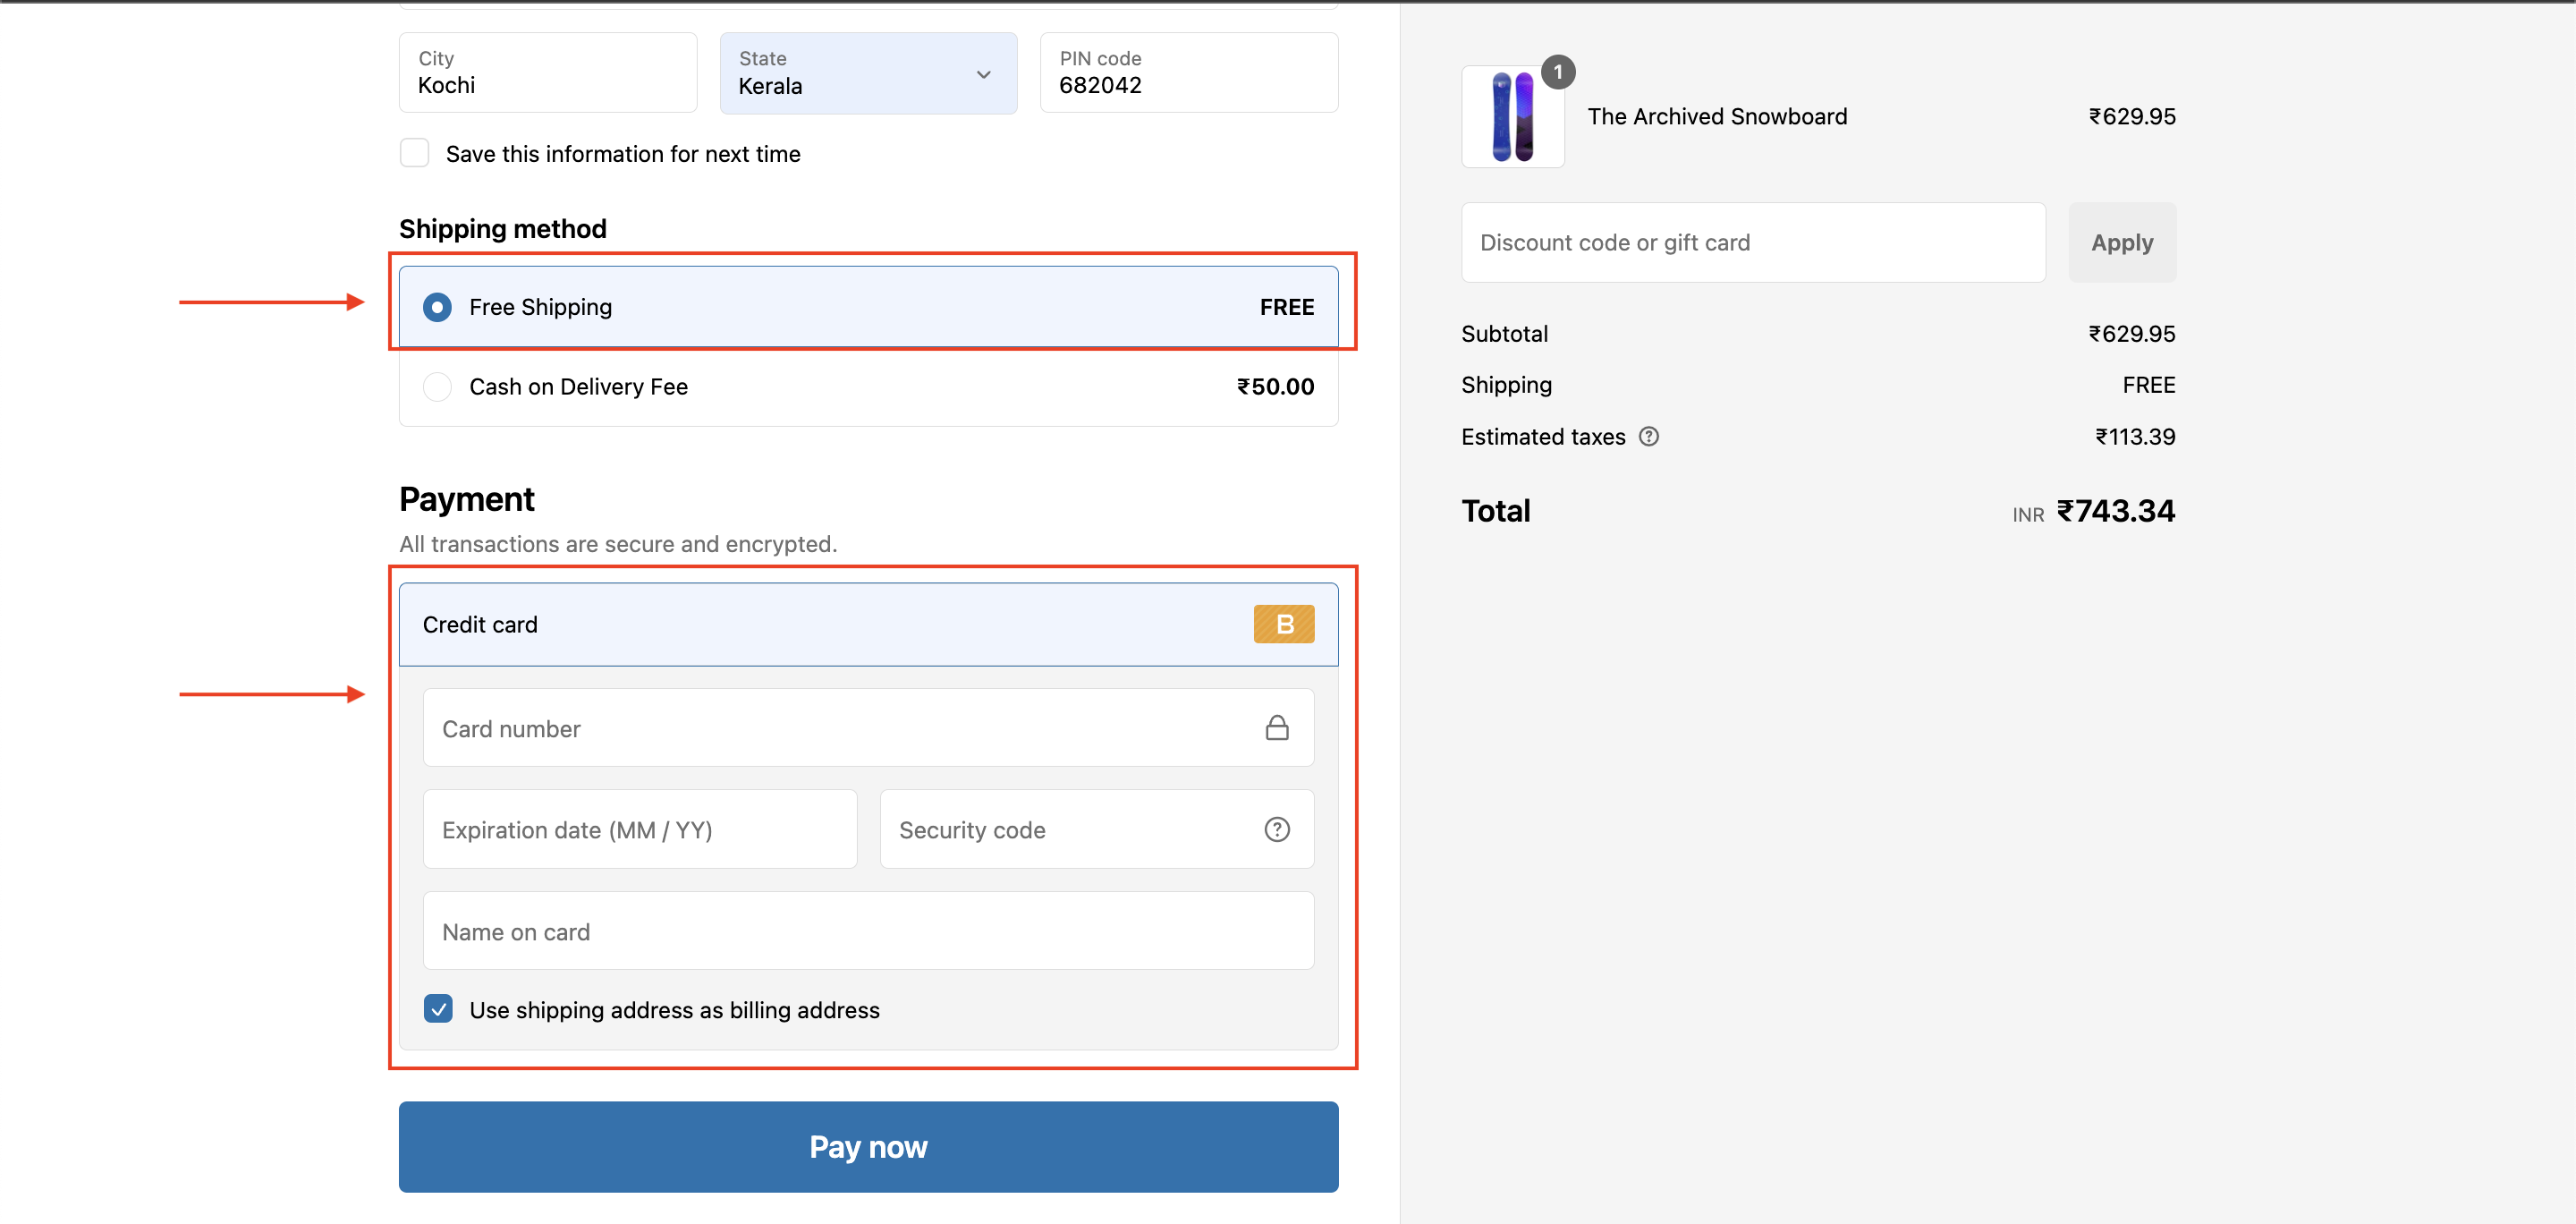The image size is (2576, 1224).
Task: Click the lock icon in Card number field
Action: click(1276, 728)
